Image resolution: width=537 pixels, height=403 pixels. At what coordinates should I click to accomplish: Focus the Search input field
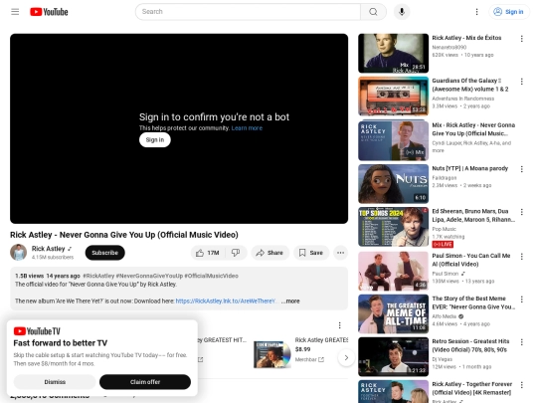pyautogui.click(x=248, y=12)
